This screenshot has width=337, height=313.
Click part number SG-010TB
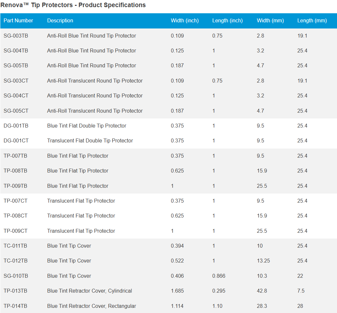(x=16, y=276)
